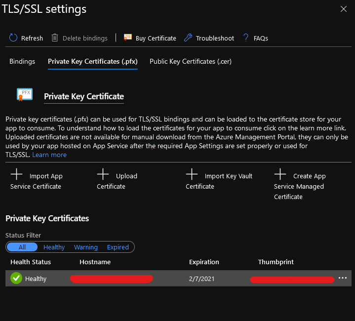Click Import Key Vault Certificate text
The width and height of the screenshot is (355, 321).
[219, 181]
